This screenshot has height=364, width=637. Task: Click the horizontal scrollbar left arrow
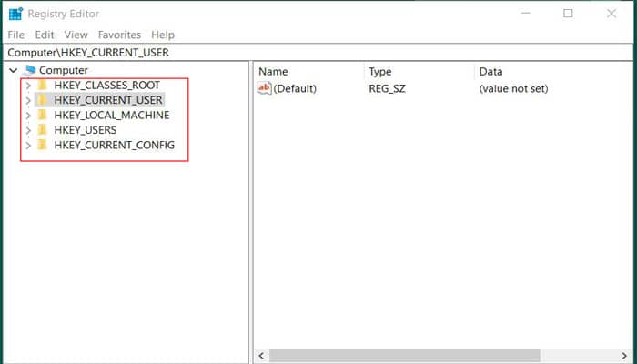[261, 356]
